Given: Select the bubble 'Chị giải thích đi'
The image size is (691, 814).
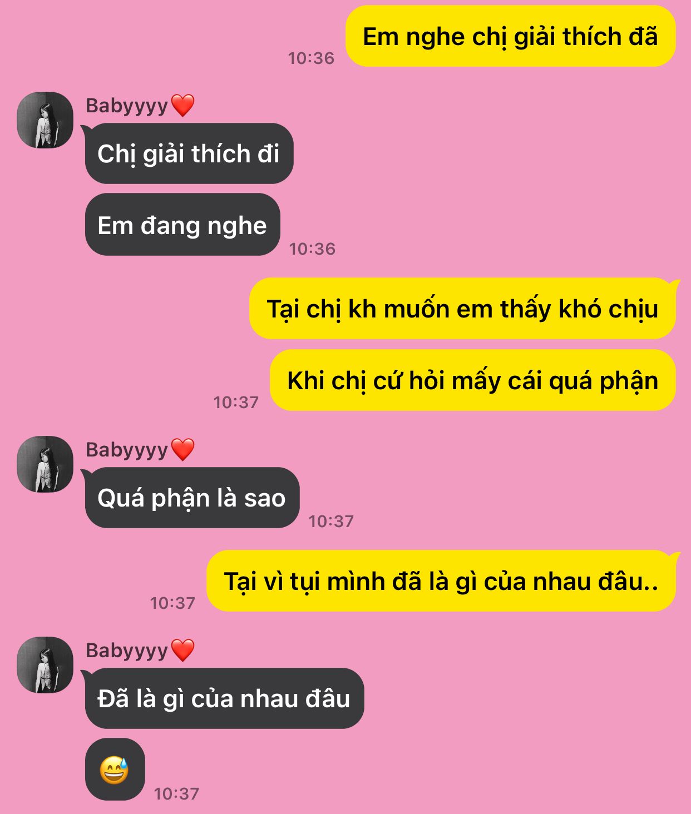Looking at the screenshot, I should [x=189, y=153].
